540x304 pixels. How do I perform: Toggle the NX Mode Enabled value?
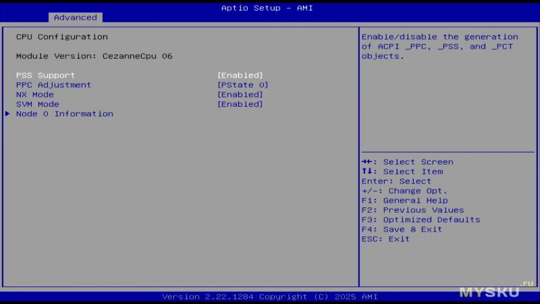tap(240, 95)
